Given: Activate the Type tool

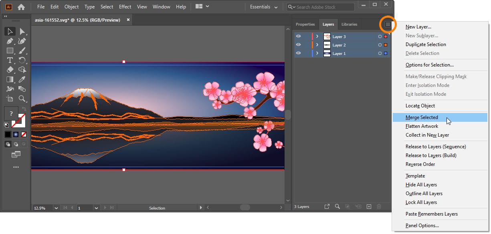Looking at the screenshot, I should 10,59.
